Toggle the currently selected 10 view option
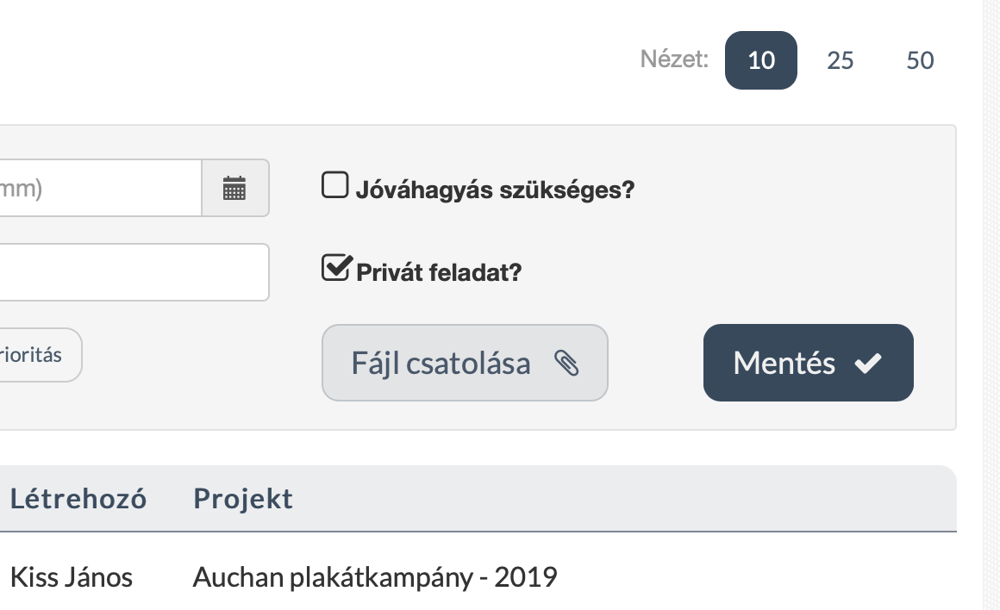This screenshot has width=1000, height=610. (x=760, y=60)
